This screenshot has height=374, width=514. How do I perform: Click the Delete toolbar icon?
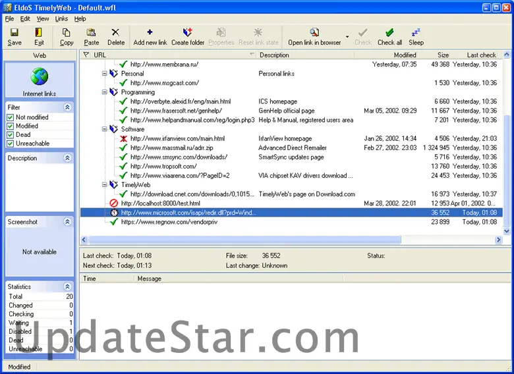[x=116, y=32]
